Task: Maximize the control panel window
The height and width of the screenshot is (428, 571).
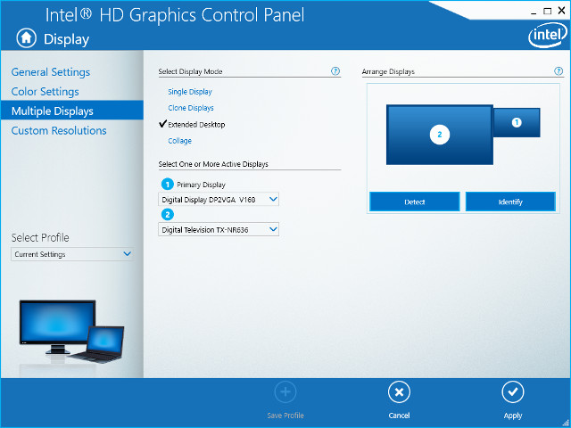Action: pyautogui.click(x=547, y=12)
